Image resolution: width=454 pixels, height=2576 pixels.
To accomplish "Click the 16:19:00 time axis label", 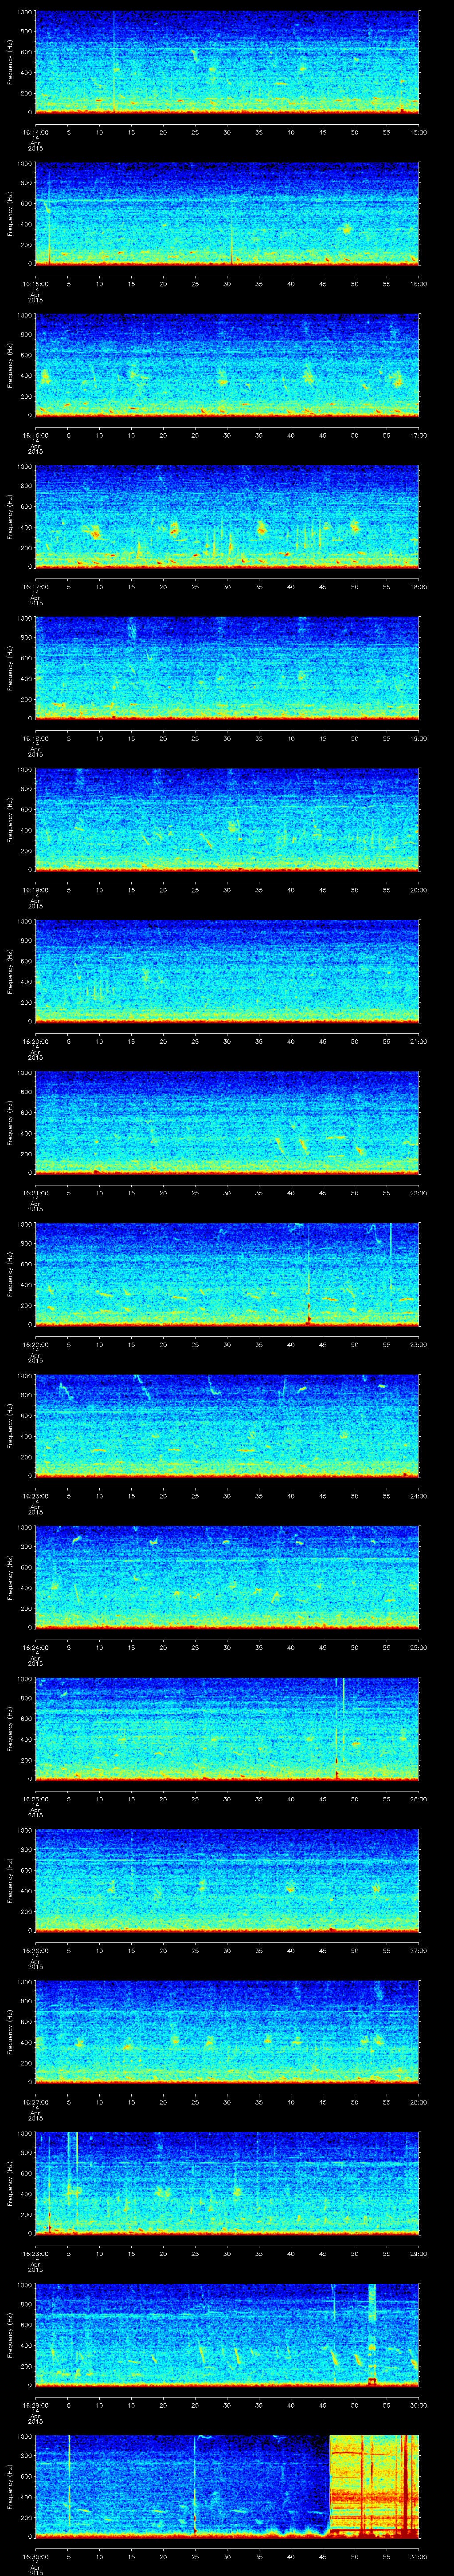I will 35,890.
